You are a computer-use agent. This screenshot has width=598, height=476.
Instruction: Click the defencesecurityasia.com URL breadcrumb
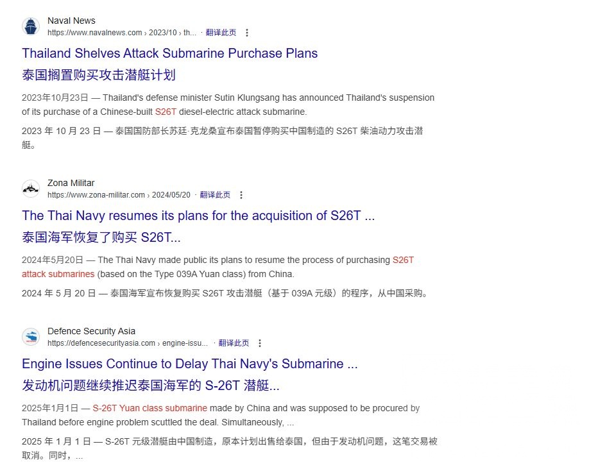(x=128, y=343)
